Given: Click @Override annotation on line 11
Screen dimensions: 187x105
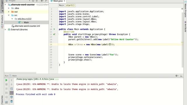Looking at the screenshot, I should pos(69,32).
